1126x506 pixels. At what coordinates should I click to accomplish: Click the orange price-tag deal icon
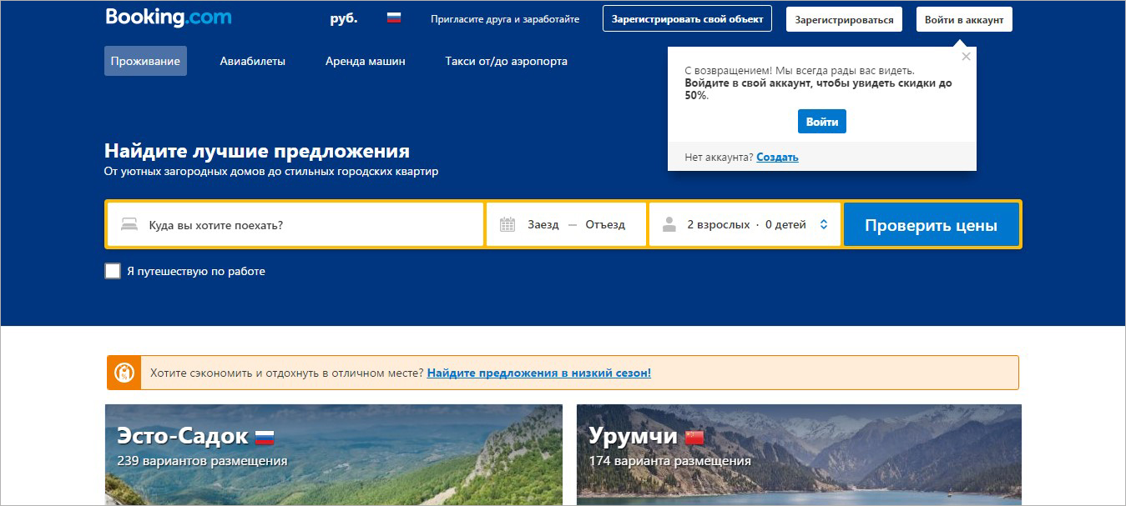(x=124, y=373)
